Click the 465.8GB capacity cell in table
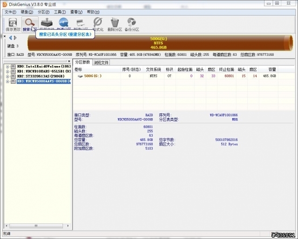298x239 pixels. pyautogui.click(x=269, y=76)
